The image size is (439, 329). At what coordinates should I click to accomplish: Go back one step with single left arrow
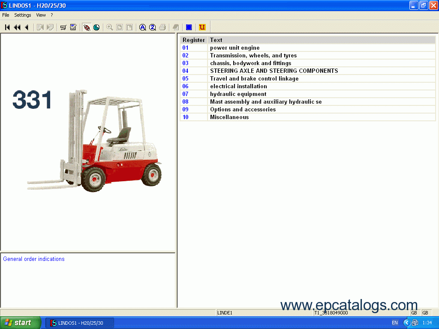[27, 27]
